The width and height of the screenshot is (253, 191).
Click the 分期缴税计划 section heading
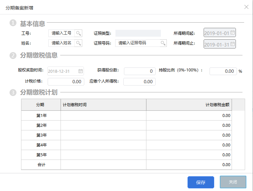39,92
